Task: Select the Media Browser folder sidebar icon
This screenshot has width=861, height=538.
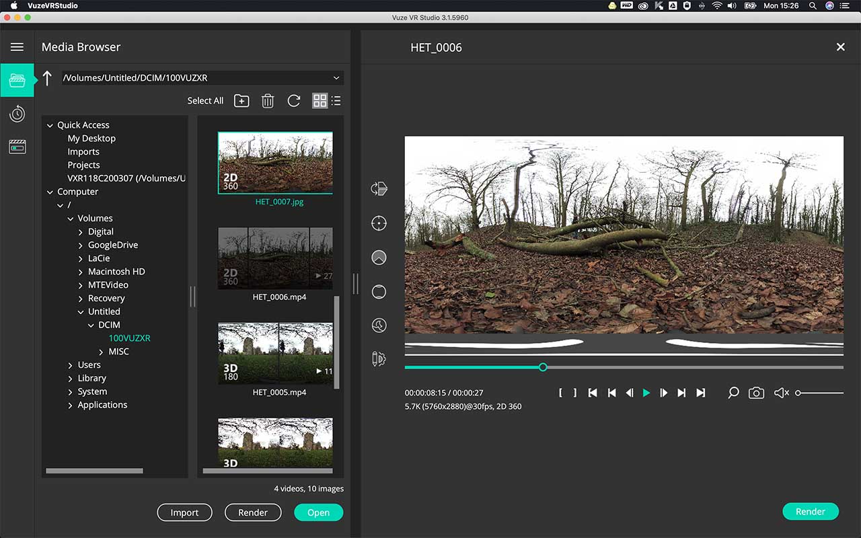Action: coord(17,81)
